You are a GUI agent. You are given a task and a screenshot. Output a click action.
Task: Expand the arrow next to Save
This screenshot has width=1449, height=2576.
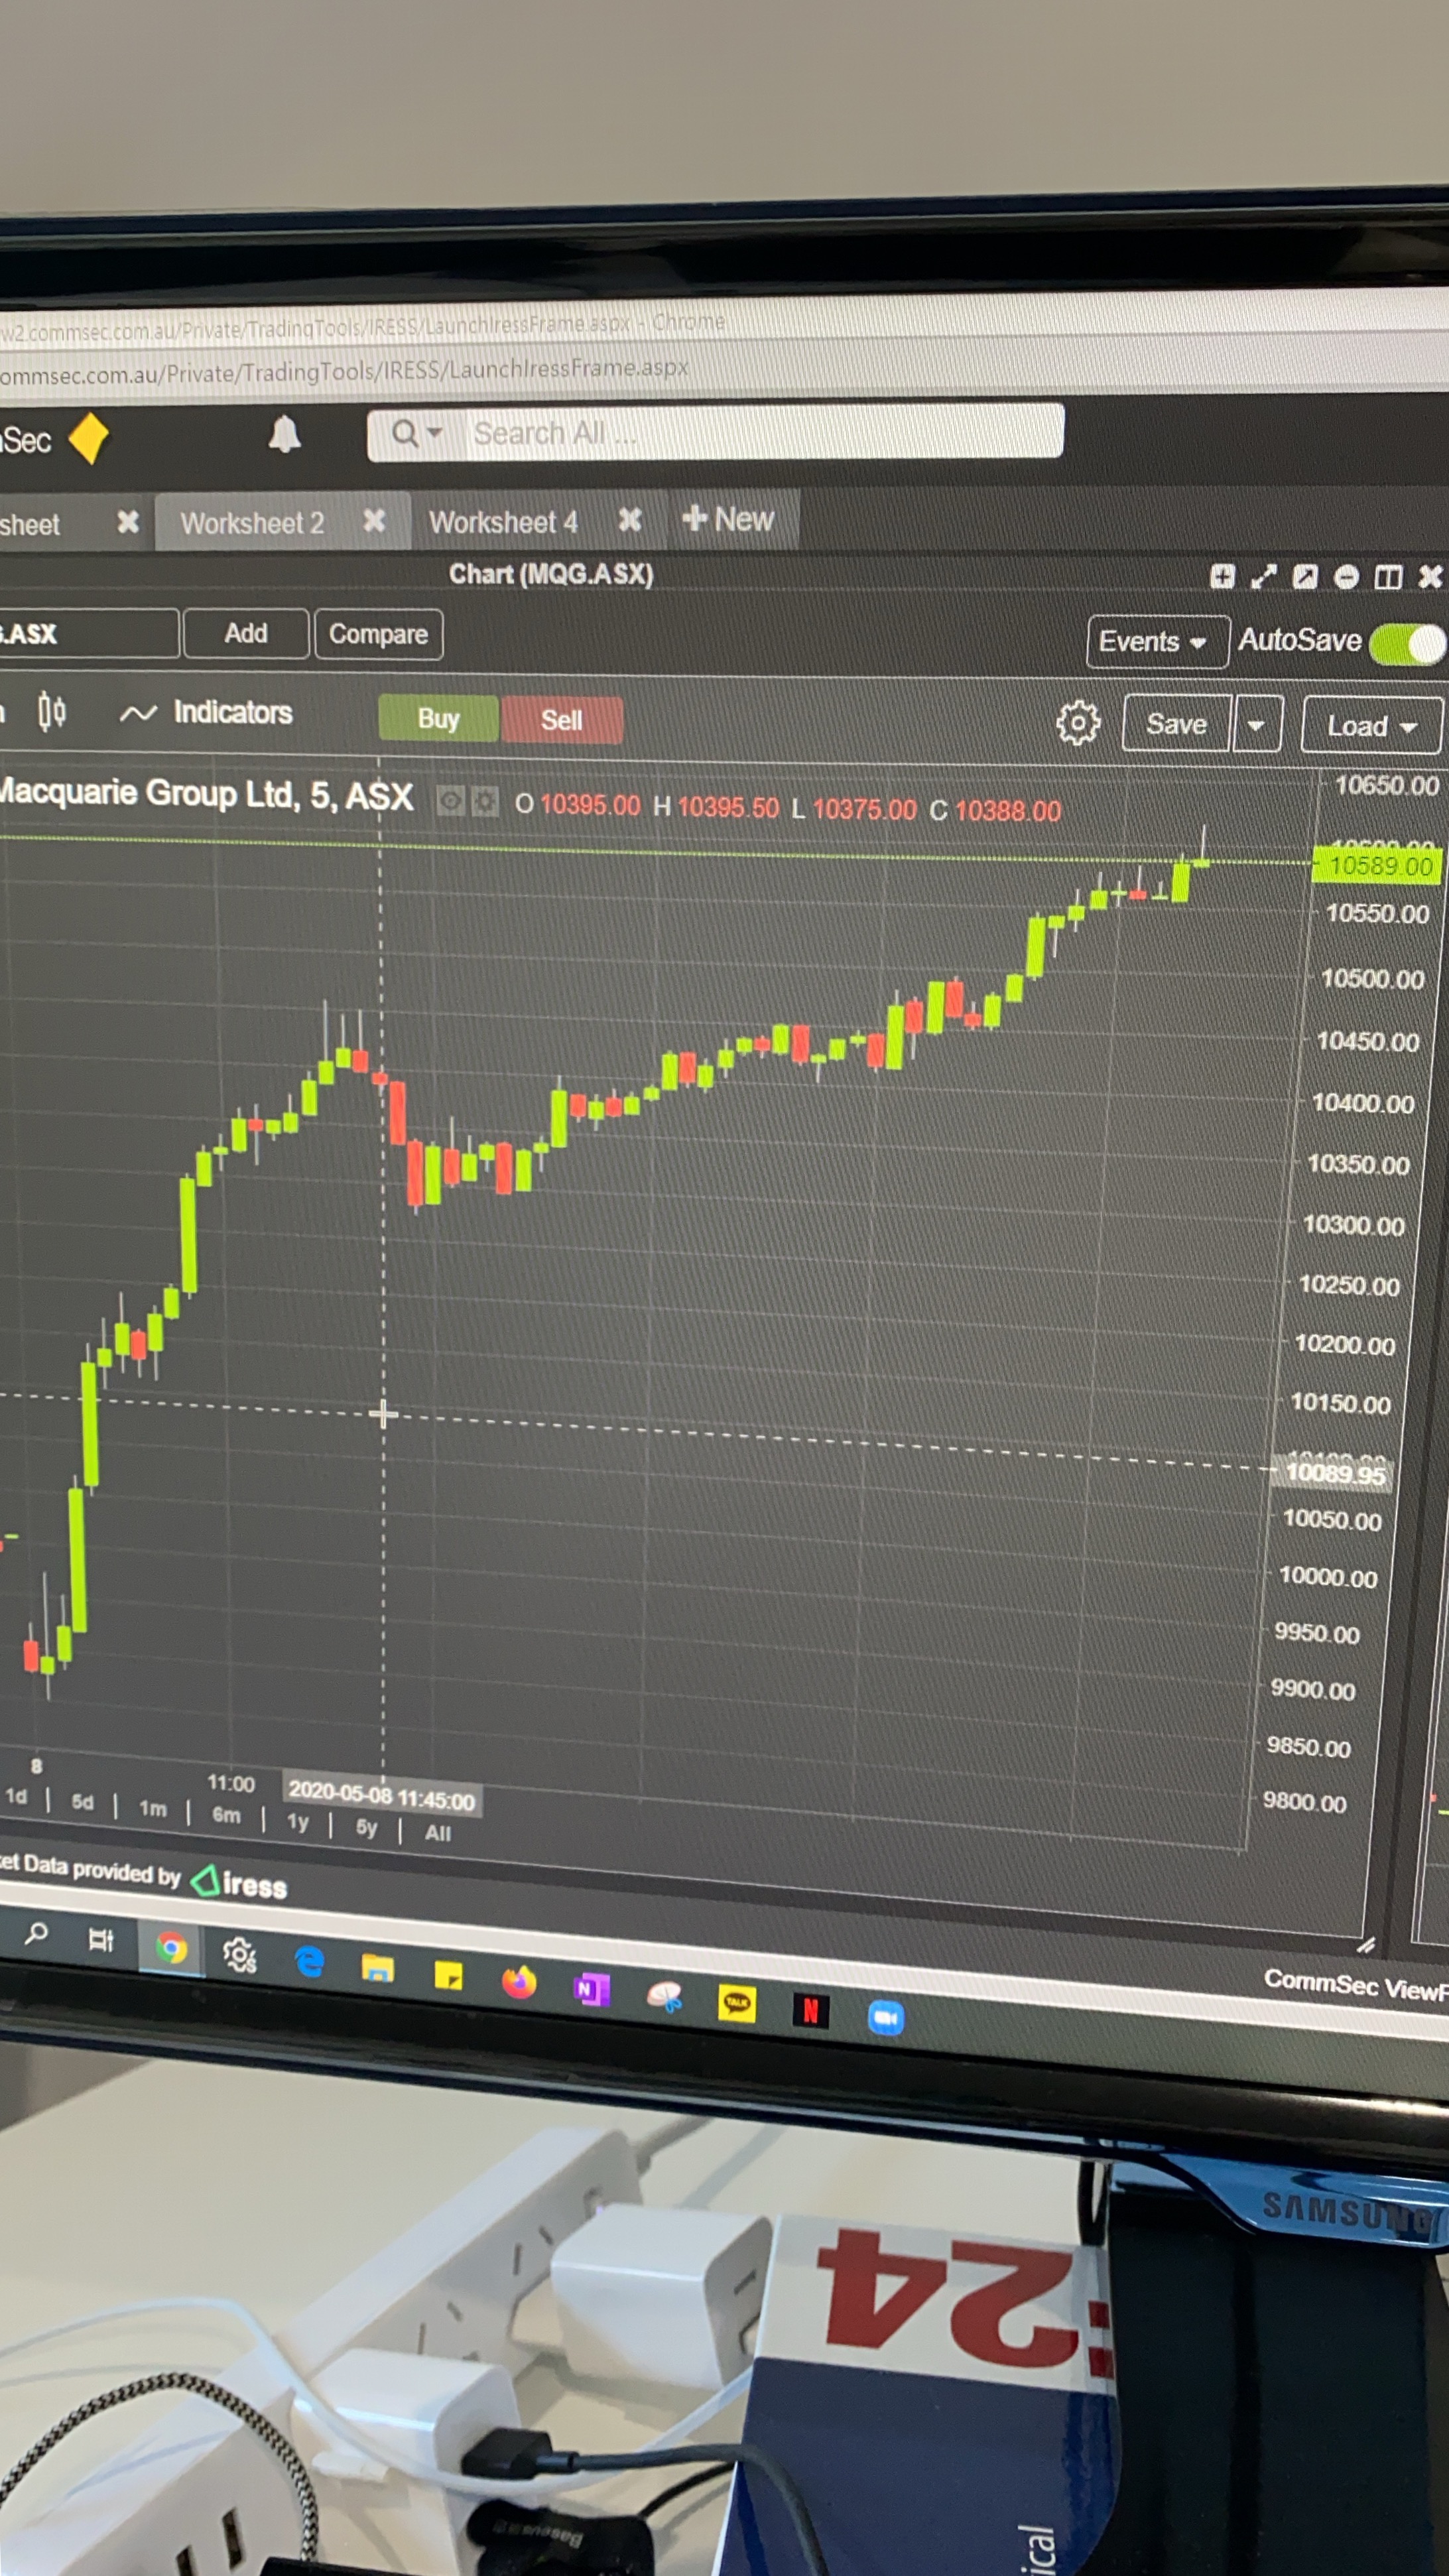click(1257, 725)
